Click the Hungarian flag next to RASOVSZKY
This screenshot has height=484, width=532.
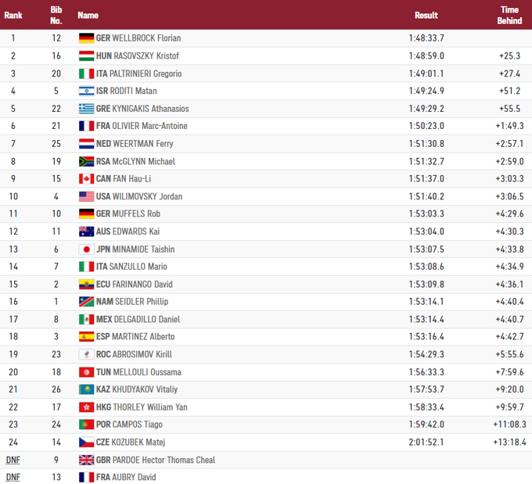(x=86, y=56)
